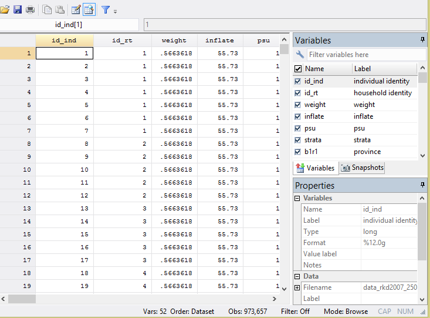Toggle the select-all checkbox beside Name header
Viewport: 430px width, 318px height.
pos(298,69)
